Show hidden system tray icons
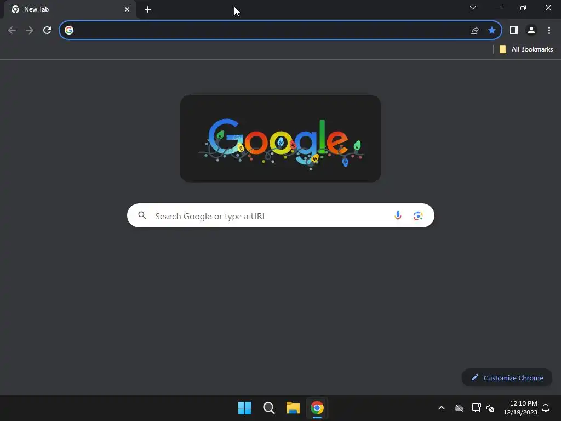561x421 pixels. [x=442, y=408]
